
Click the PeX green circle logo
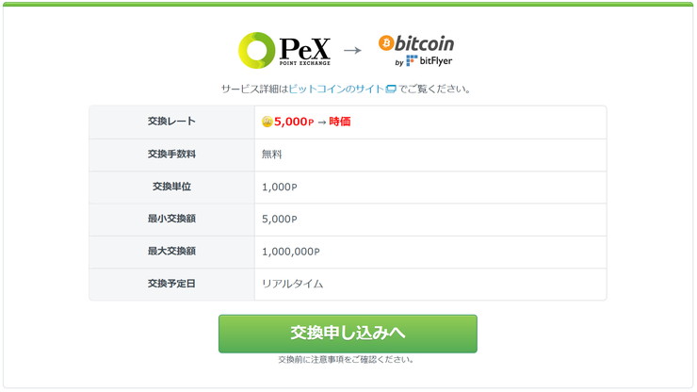click(x=256, y=50)
